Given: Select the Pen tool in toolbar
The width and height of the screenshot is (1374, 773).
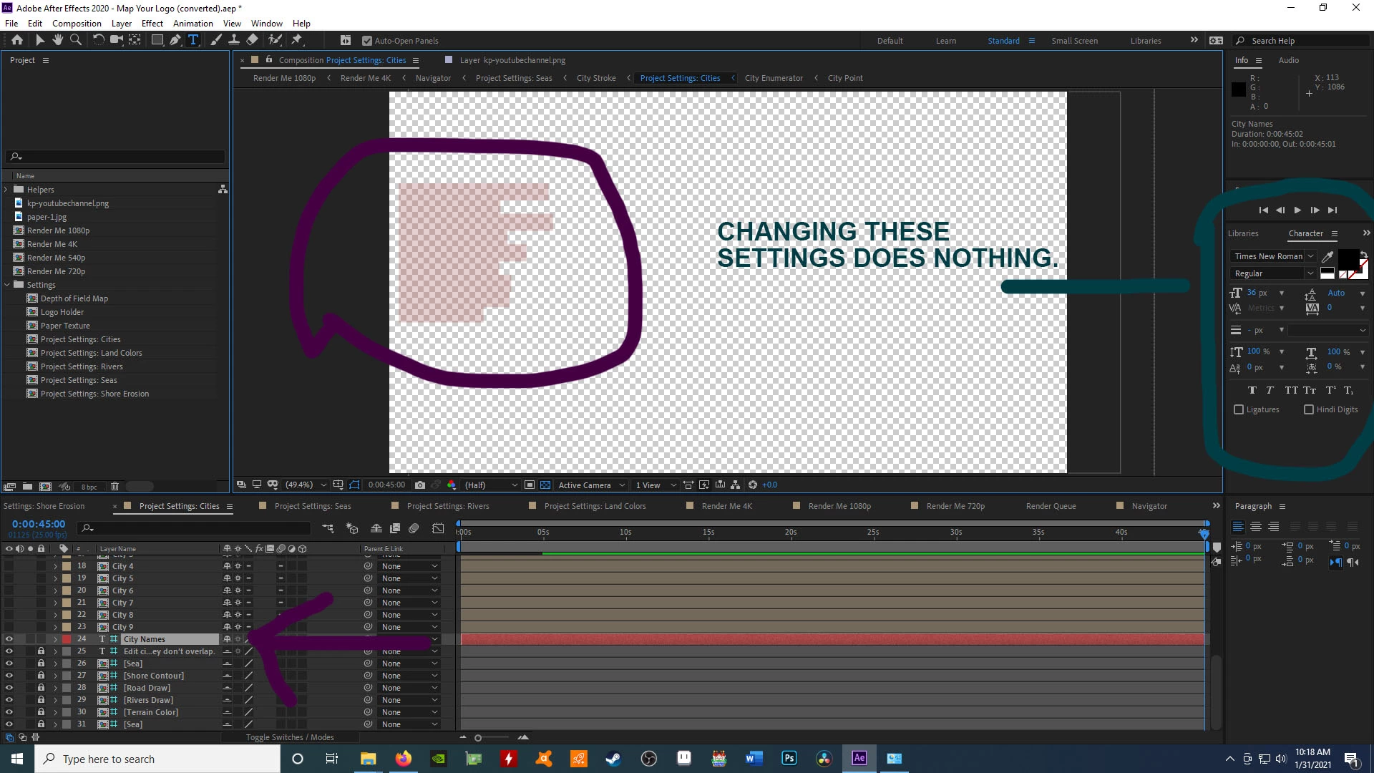Looking at the screenshot, I should click(175, 40).
